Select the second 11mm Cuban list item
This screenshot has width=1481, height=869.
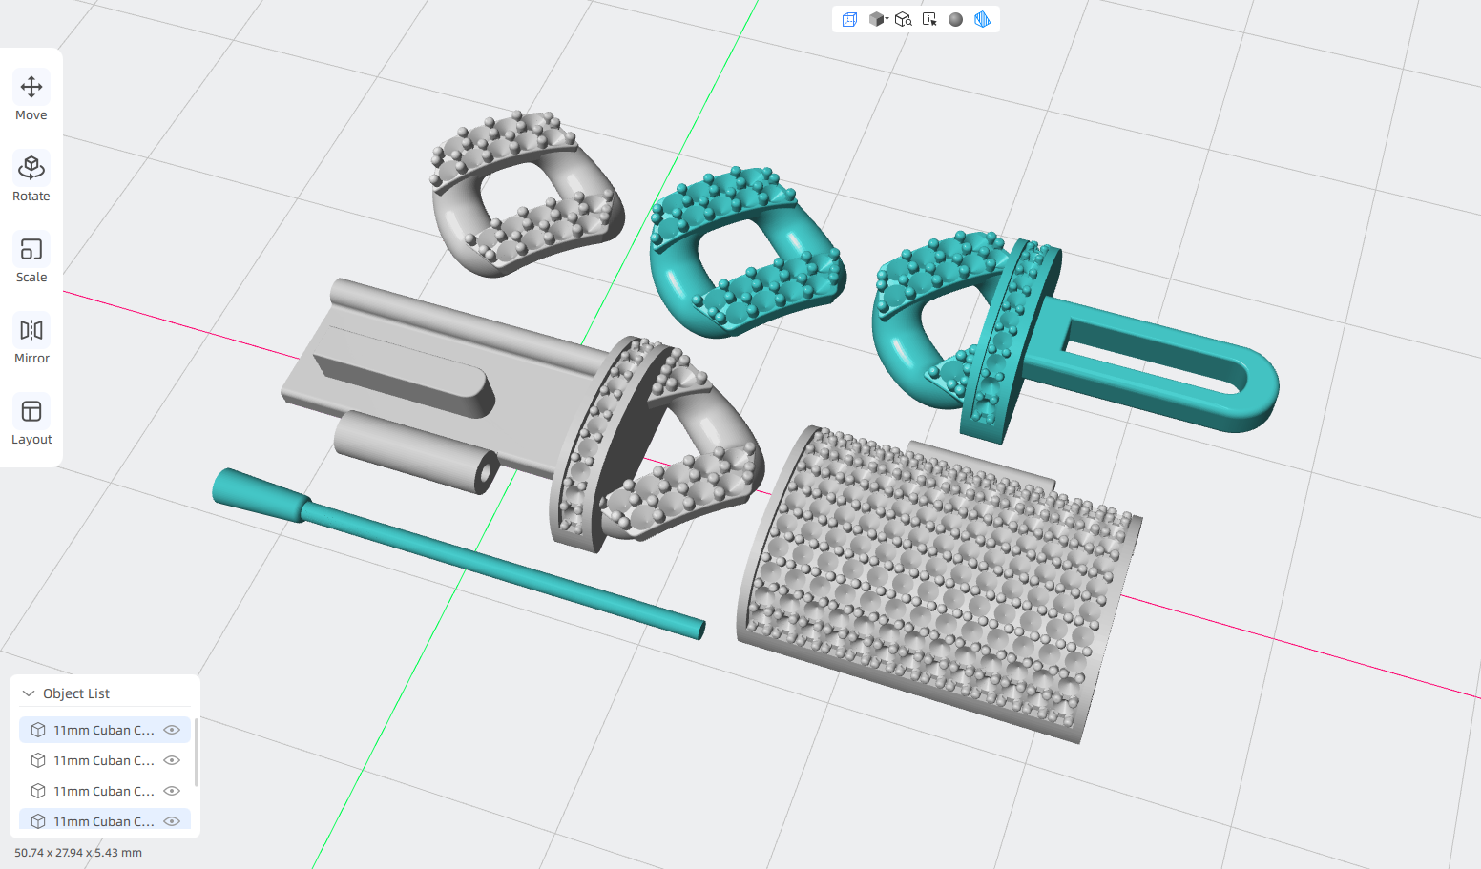(105, 760)
